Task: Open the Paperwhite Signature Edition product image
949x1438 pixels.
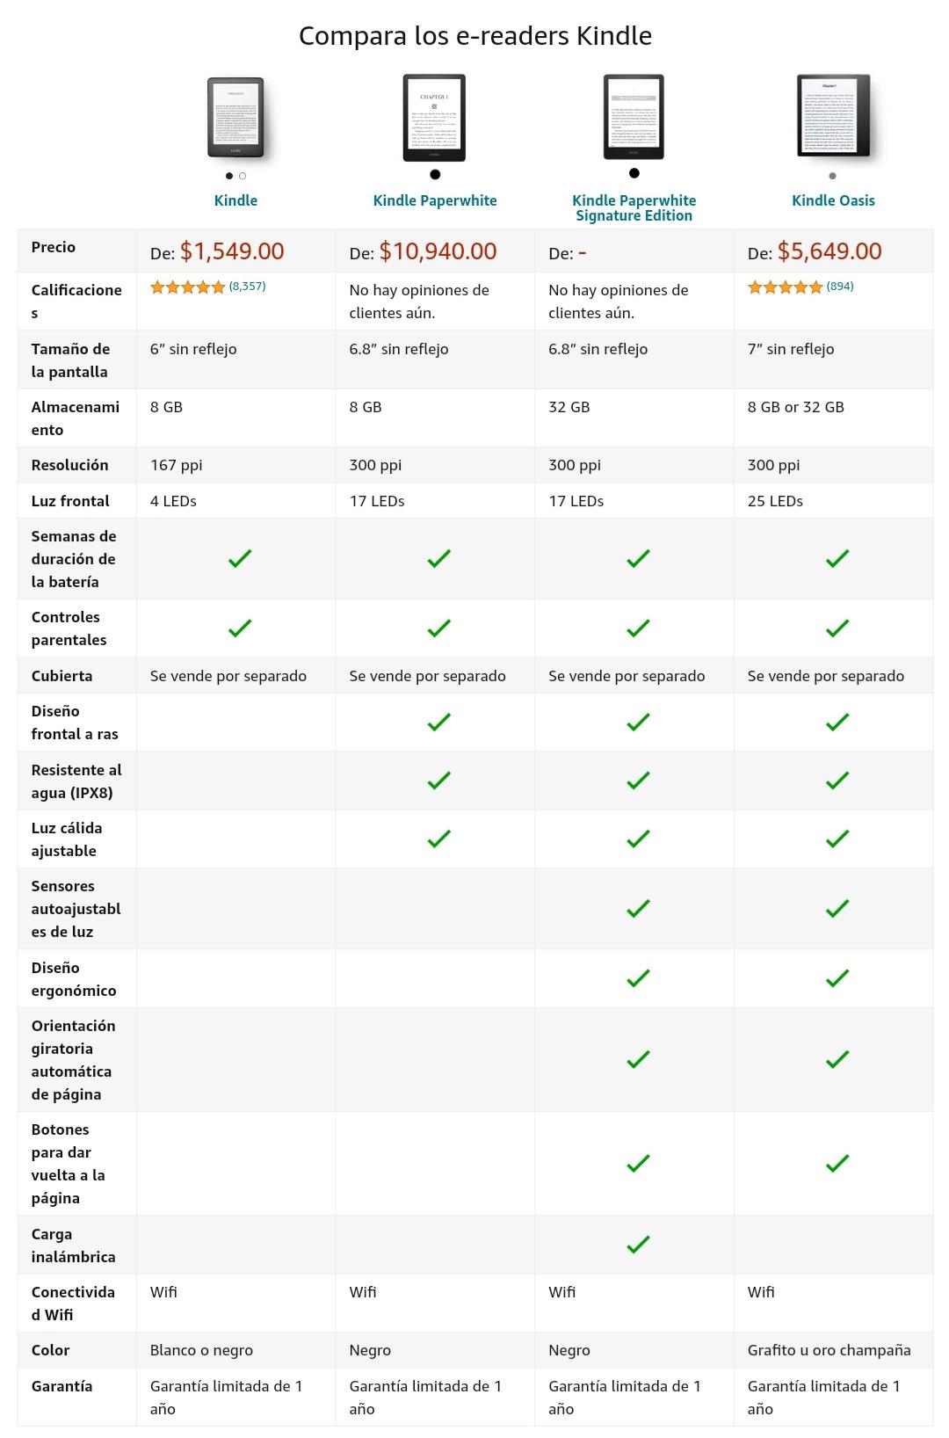Action: 634,117
